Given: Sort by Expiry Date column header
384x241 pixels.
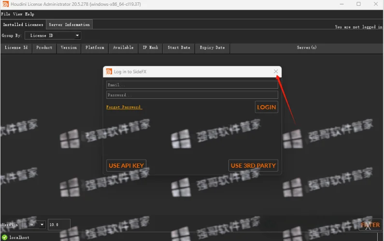Looking at the screenshot, I should (212, 48).
